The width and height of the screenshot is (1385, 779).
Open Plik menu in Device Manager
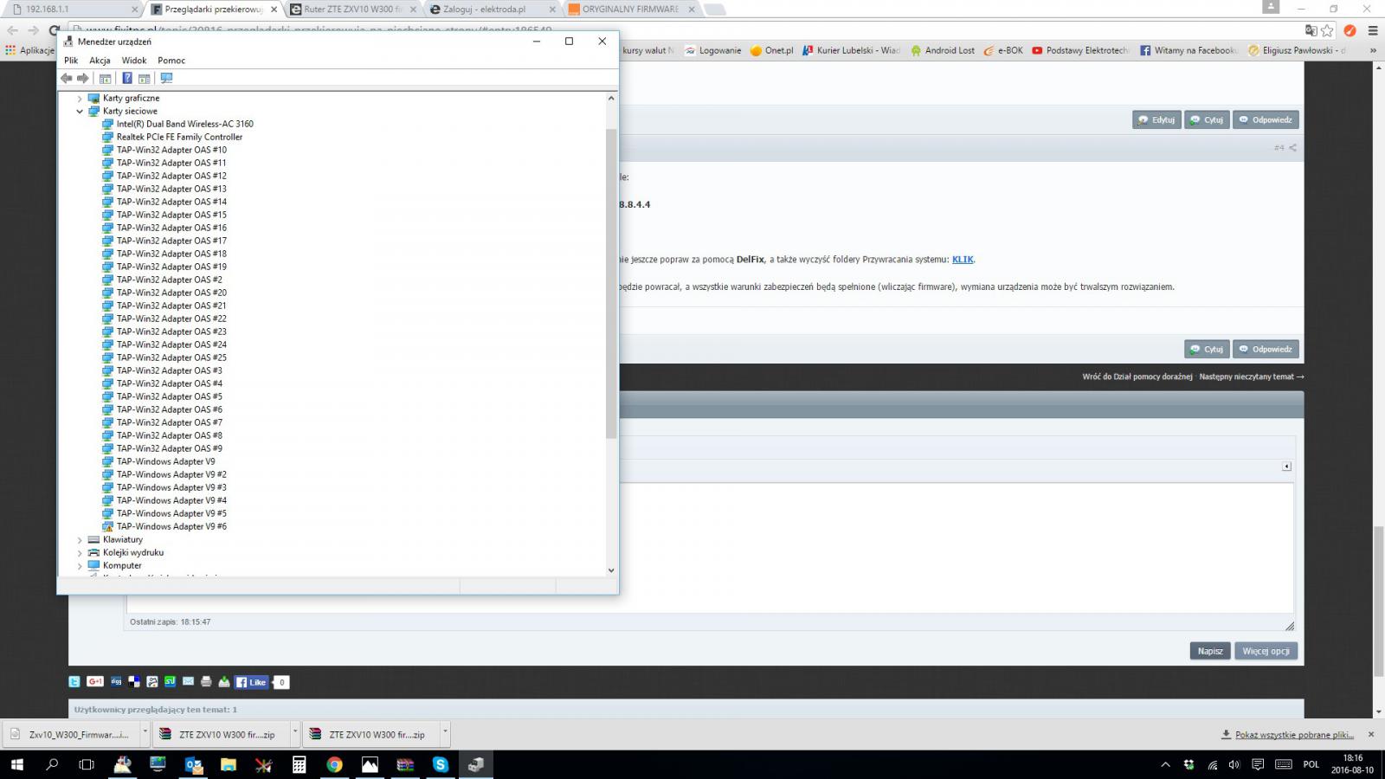[x=71, y=61]
